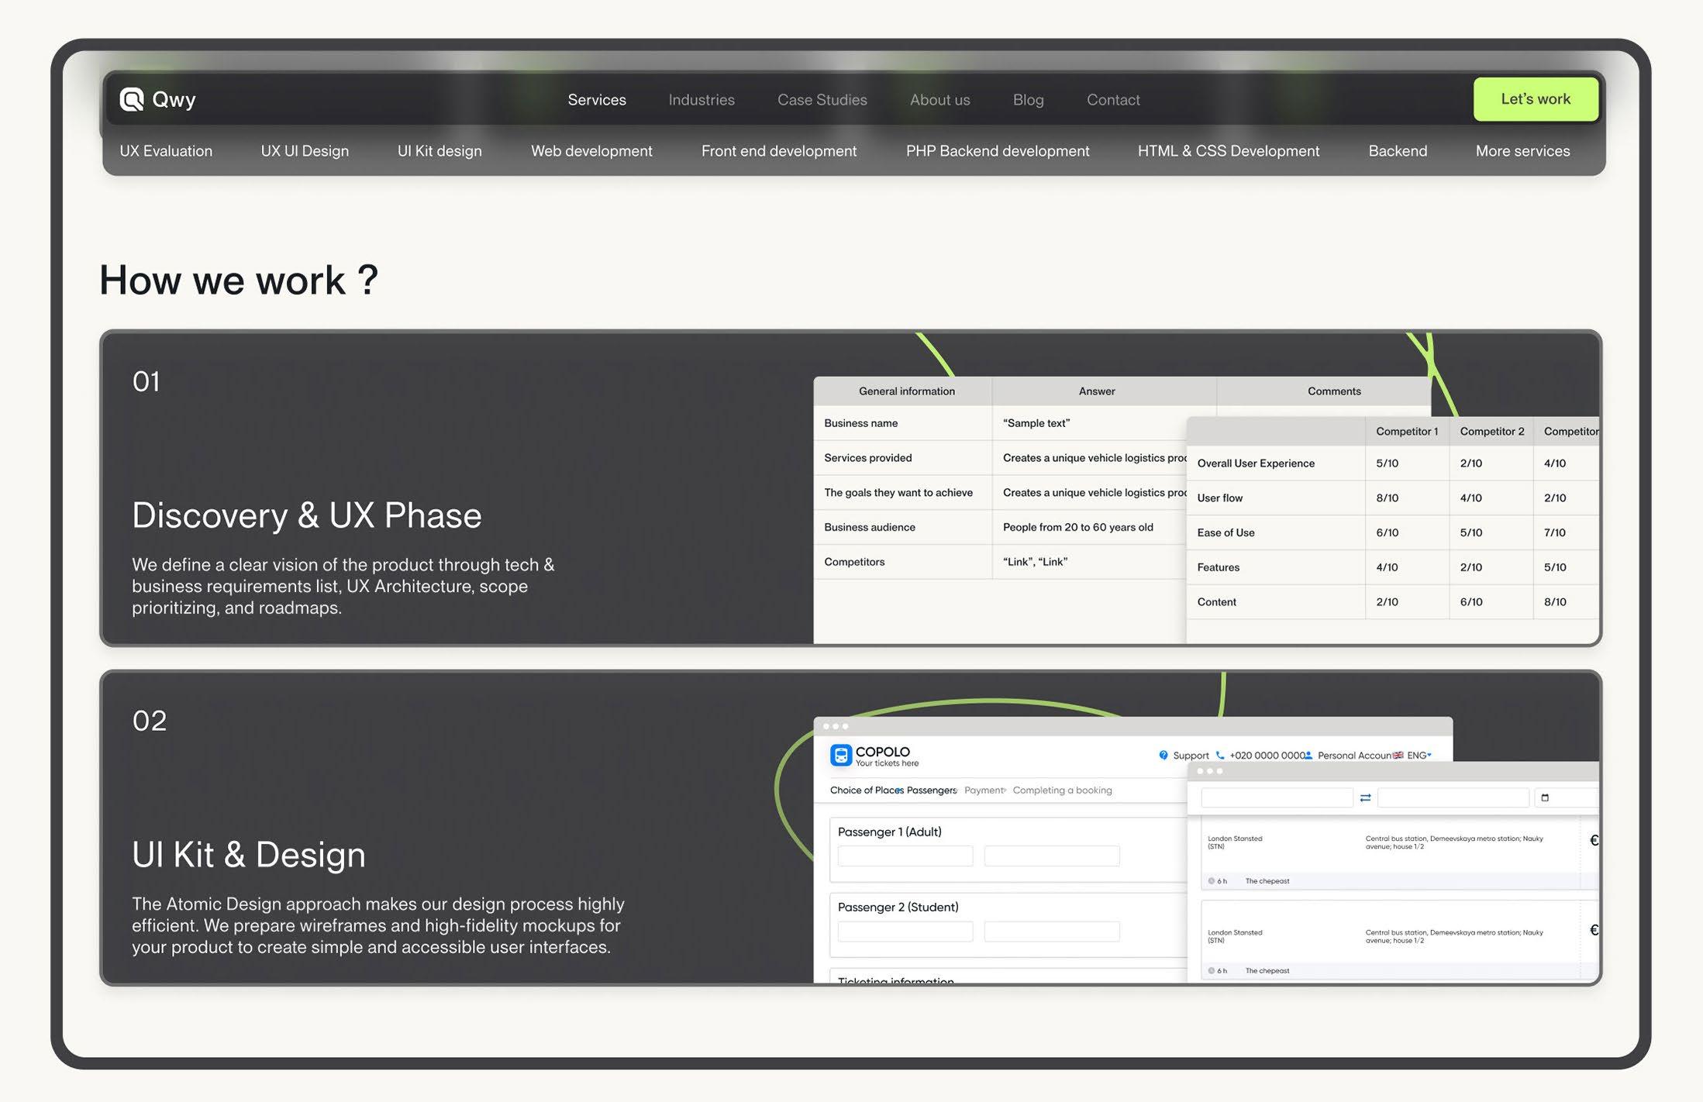Click the Personal Account user icon
This screenshot has width=1703, height=1102.
coord(1308,755)
